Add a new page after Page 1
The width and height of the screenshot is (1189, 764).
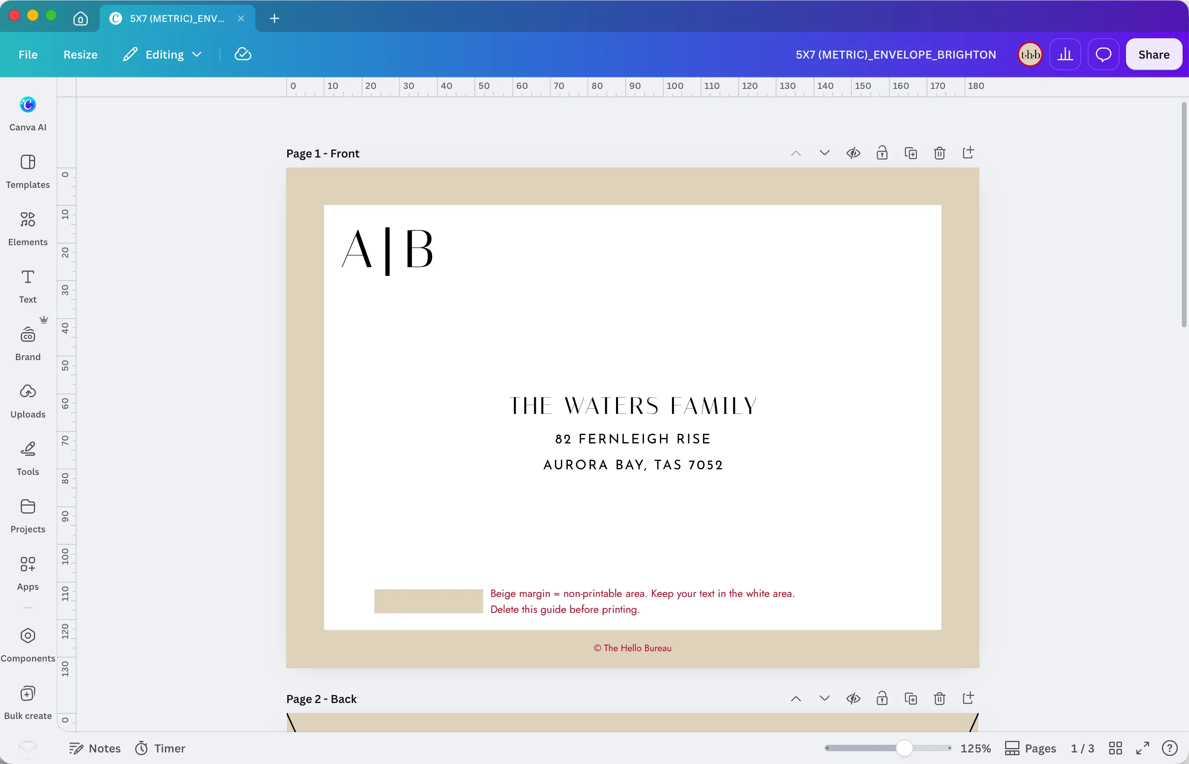968,153
